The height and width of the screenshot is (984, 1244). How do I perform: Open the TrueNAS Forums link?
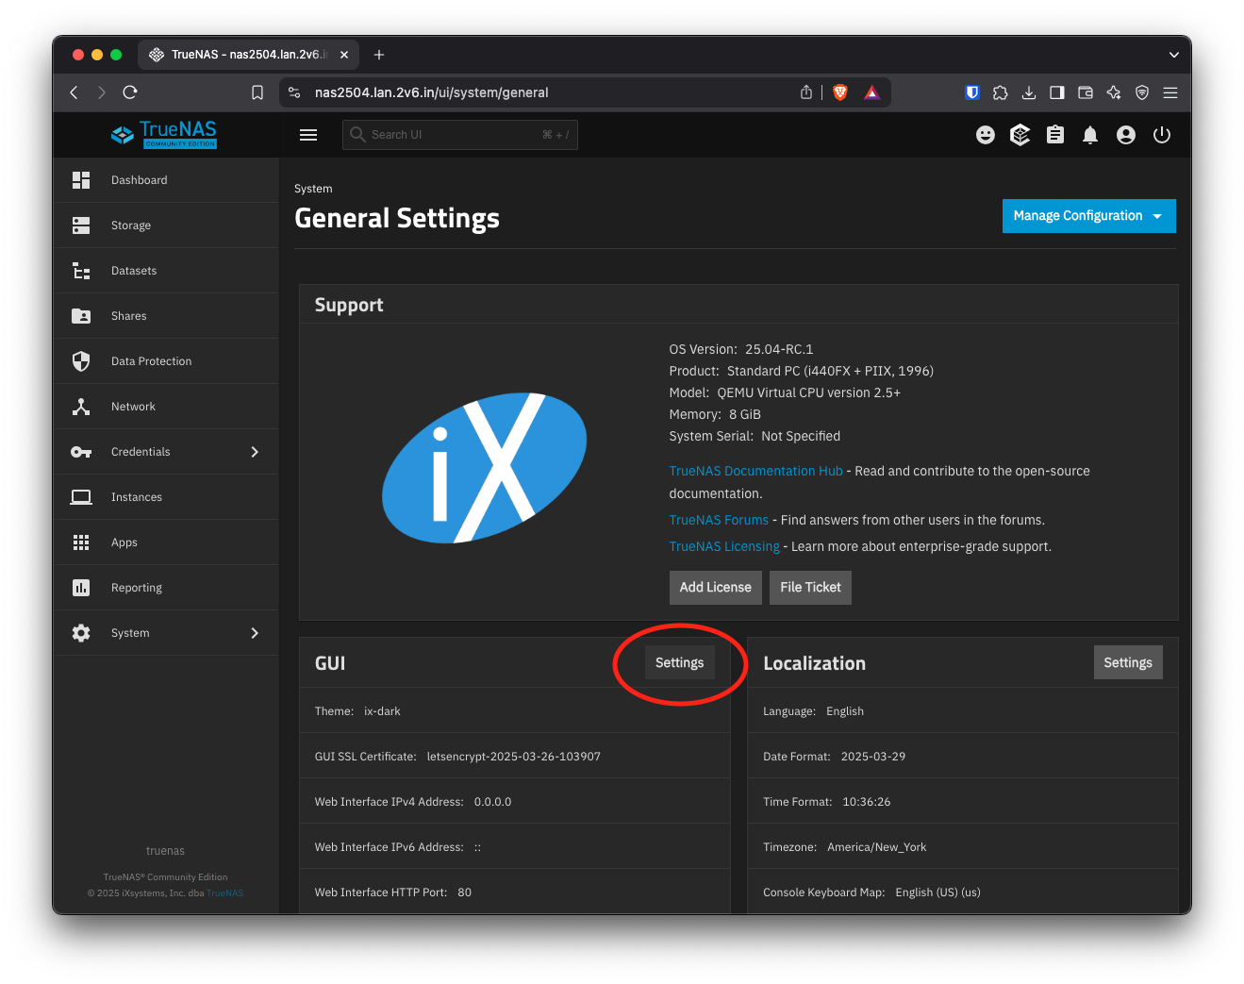[x=719, y=520]
